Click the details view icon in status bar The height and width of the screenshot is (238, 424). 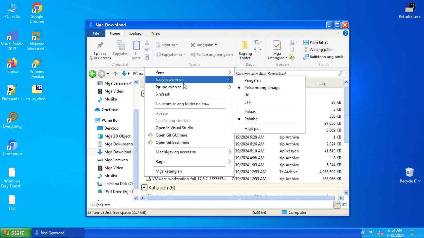337,205
